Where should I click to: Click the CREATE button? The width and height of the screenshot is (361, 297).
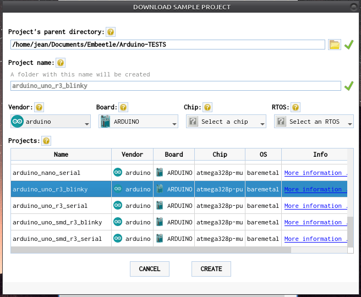click(x=211, y=269)
